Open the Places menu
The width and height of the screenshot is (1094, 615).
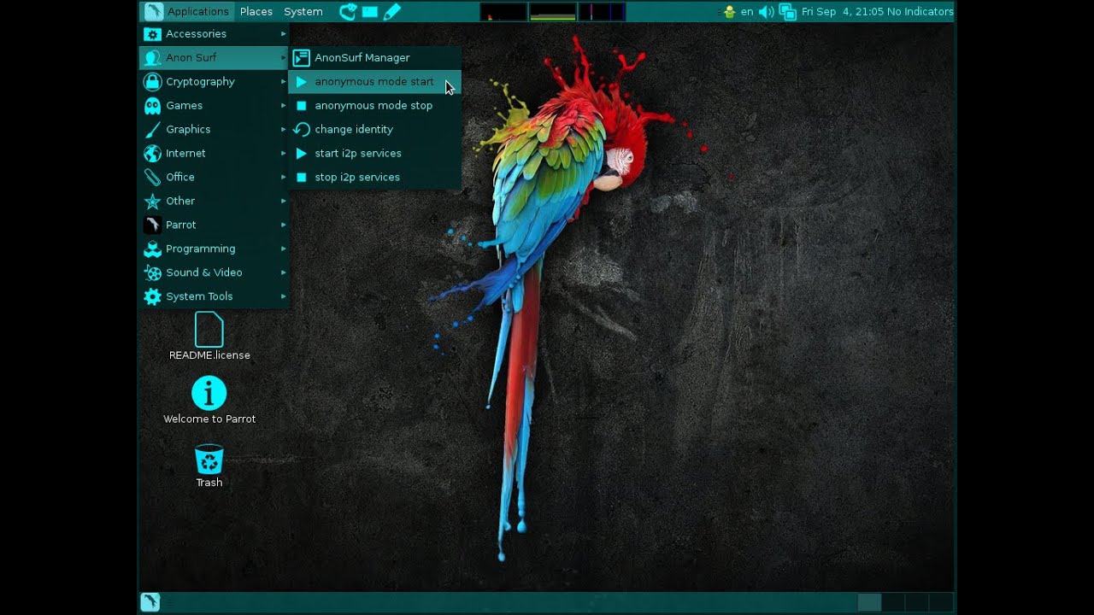click(256, 12)
